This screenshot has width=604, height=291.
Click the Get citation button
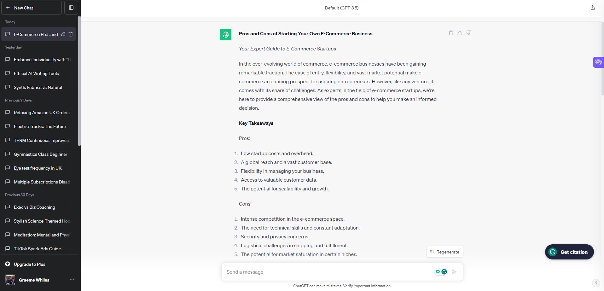coord(569,252)
